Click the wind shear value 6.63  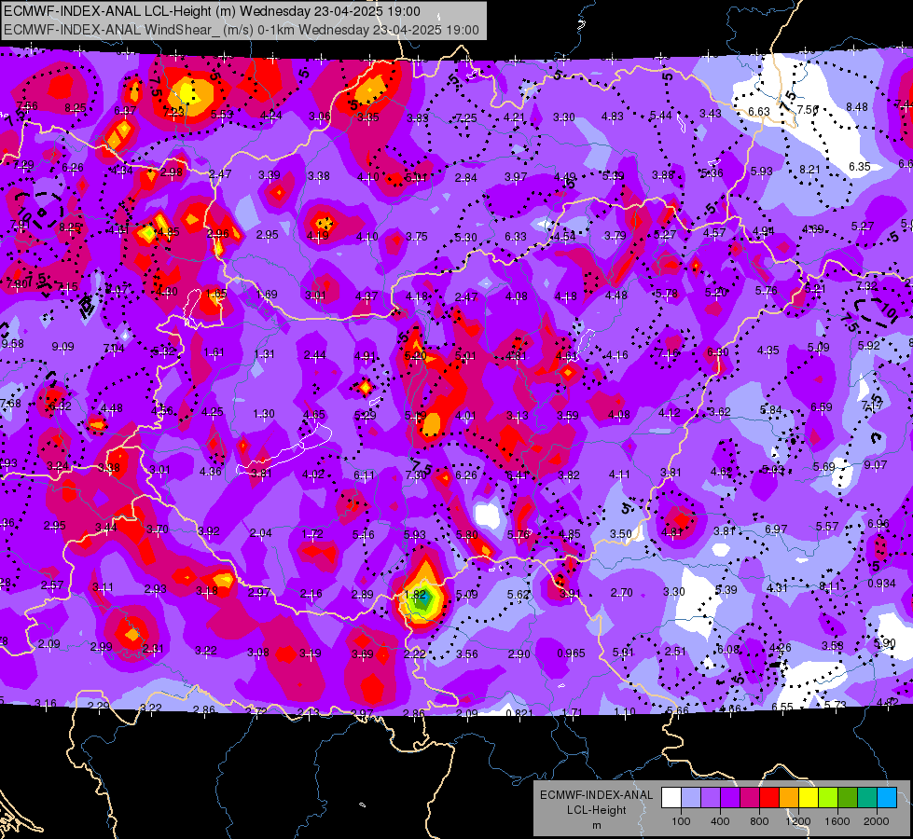[x=759, y=111]
